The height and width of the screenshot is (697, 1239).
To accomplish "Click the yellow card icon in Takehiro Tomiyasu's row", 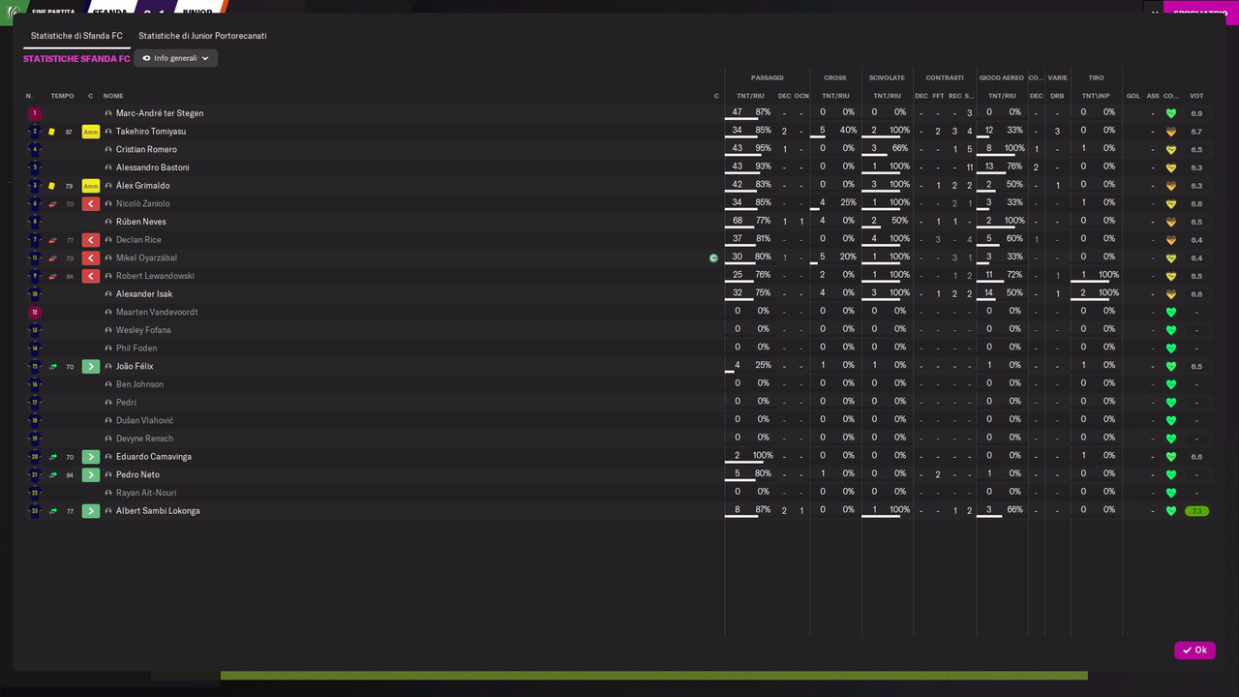I will pos(52,132).
